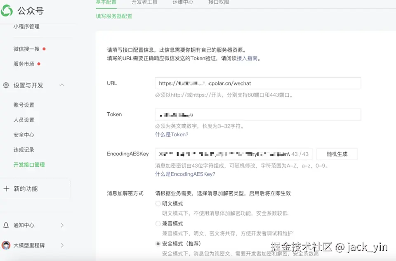Select the 兼容模式 radio option

point(158,223)
